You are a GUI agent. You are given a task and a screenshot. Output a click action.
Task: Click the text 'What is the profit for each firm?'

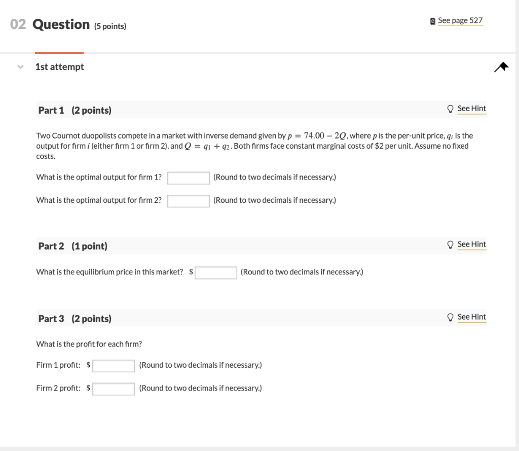point(89,344)
